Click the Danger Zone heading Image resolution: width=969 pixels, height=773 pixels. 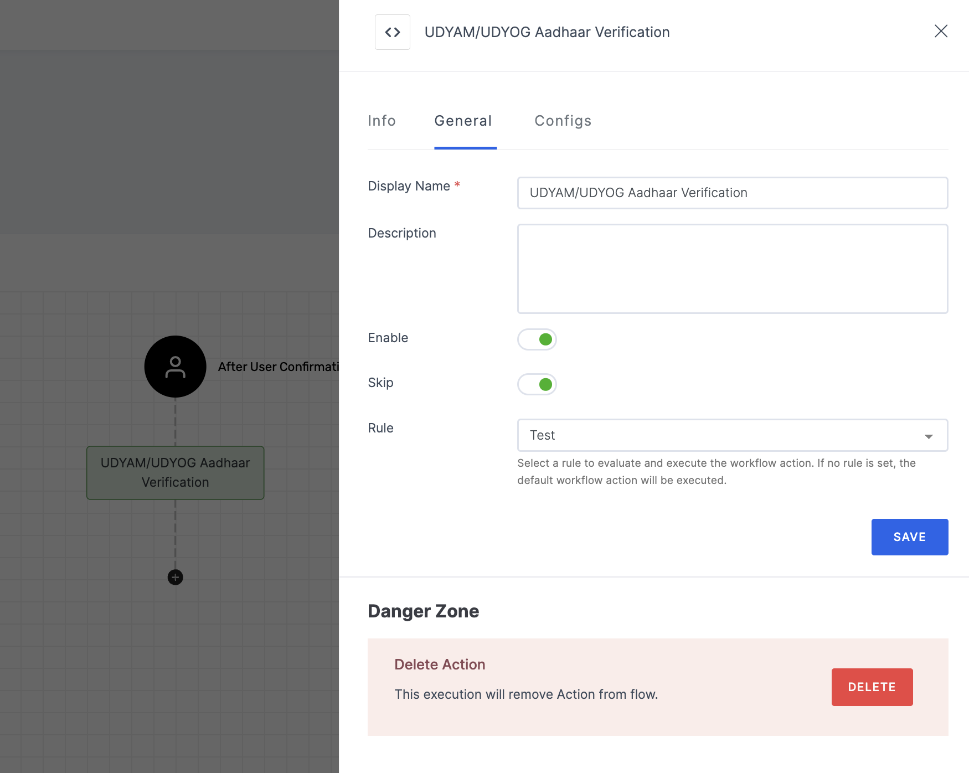click(424, 611)
